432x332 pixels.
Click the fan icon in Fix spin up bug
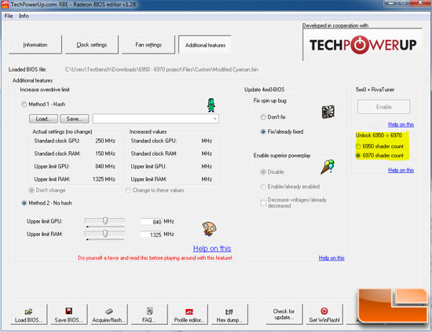328,112
